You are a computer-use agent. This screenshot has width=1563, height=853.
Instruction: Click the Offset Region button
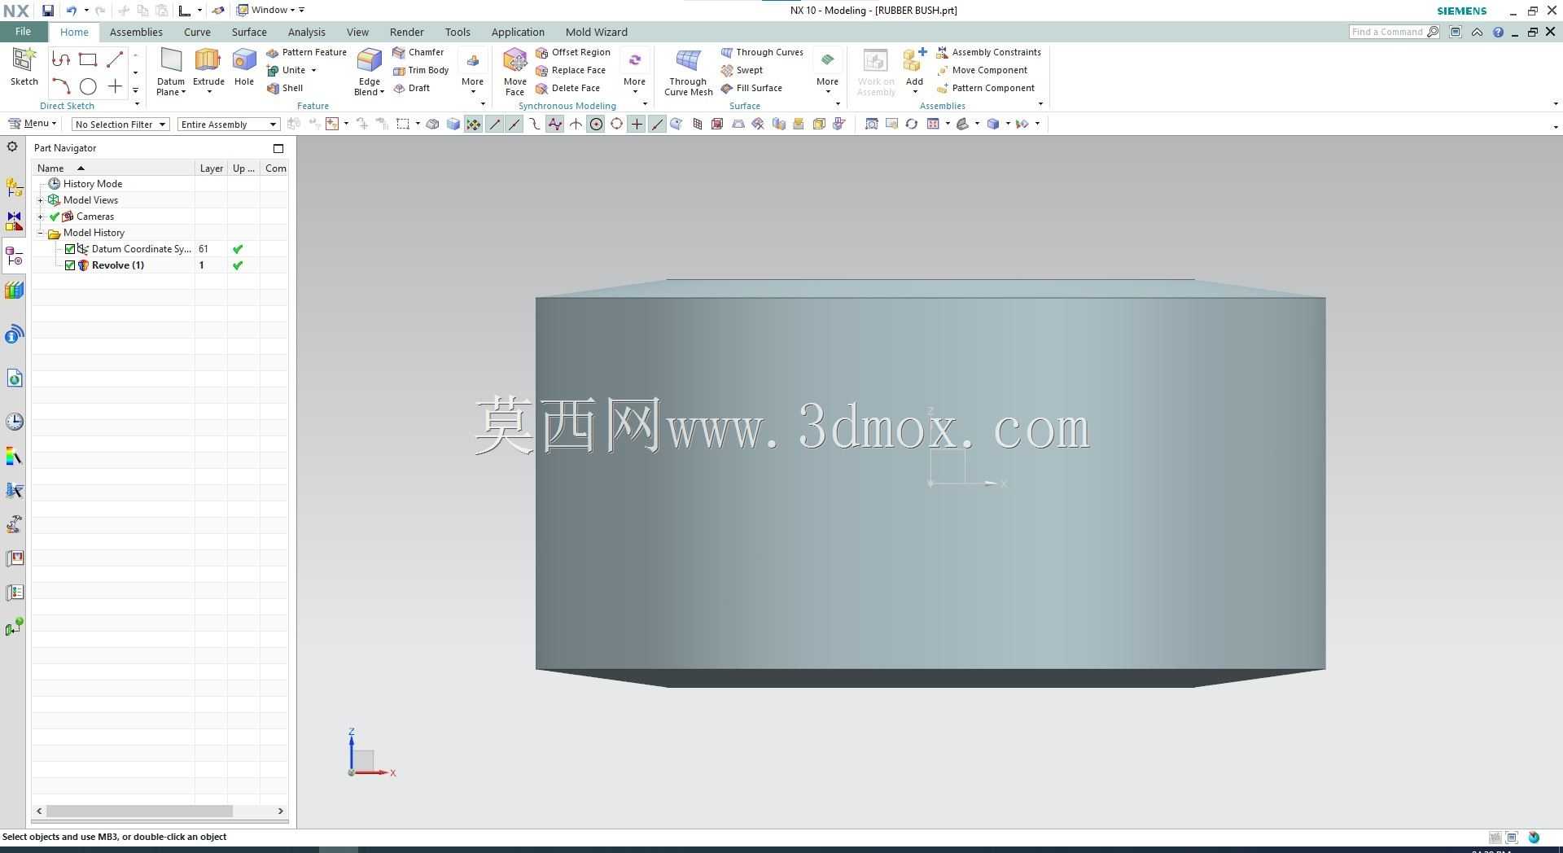click(x=573, y=52)
